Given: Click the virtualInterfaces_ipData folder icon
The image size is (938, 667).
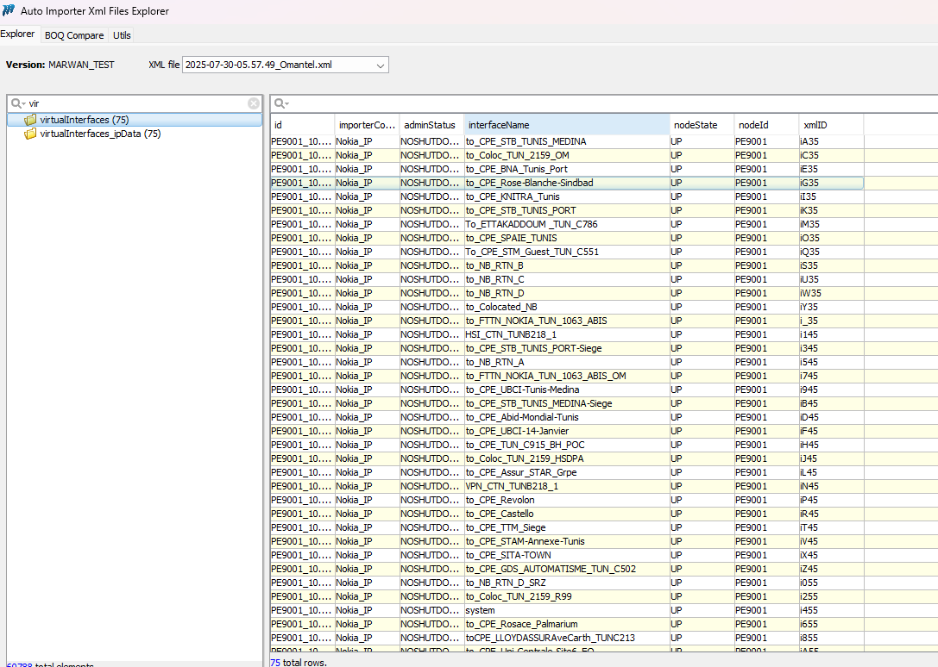Looking at the screenshot, I should [x=31, y=134].
